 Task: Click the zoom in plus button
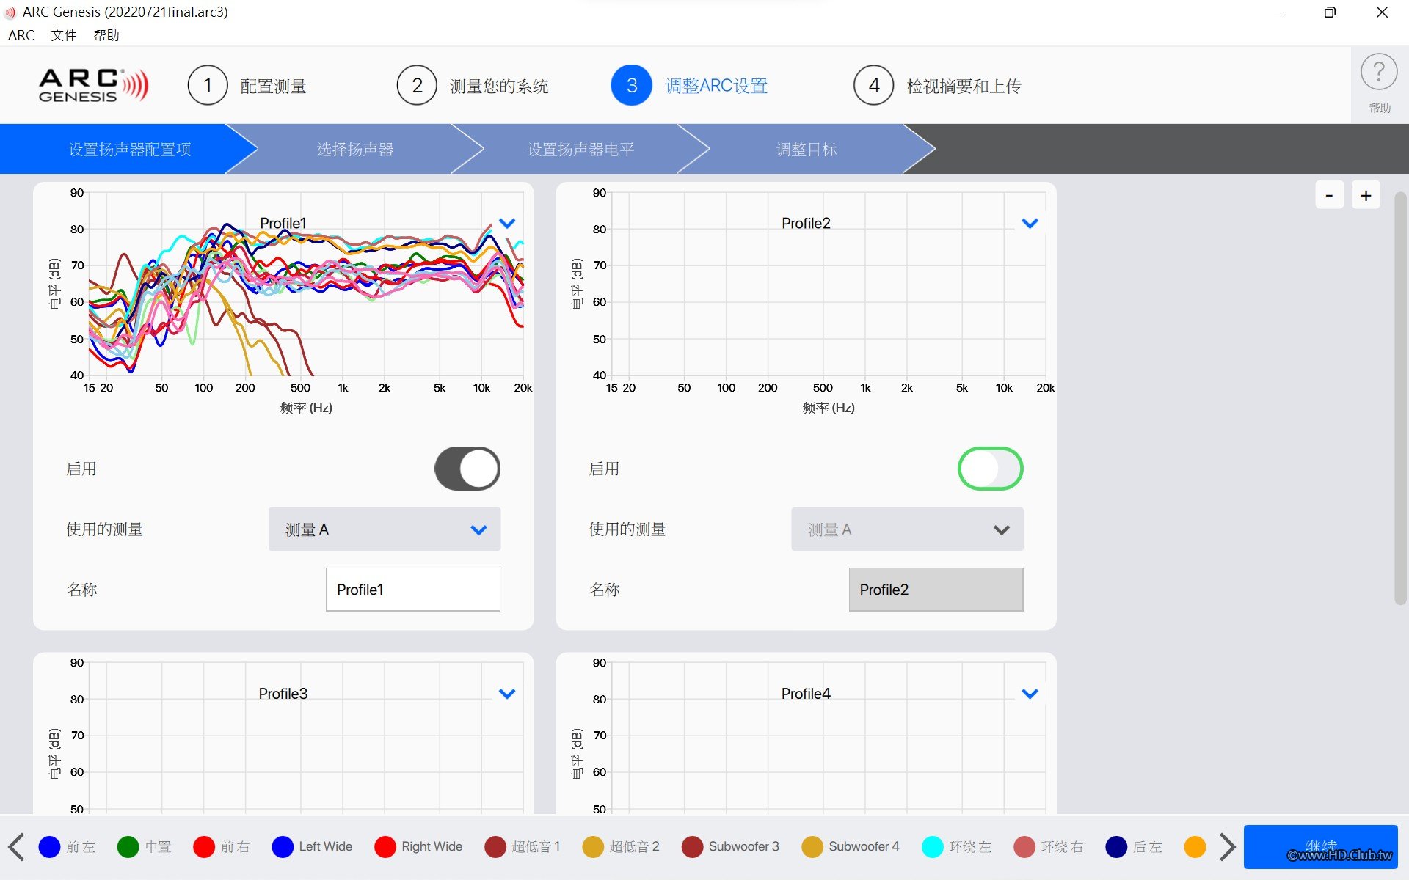tap(1366, 195)
